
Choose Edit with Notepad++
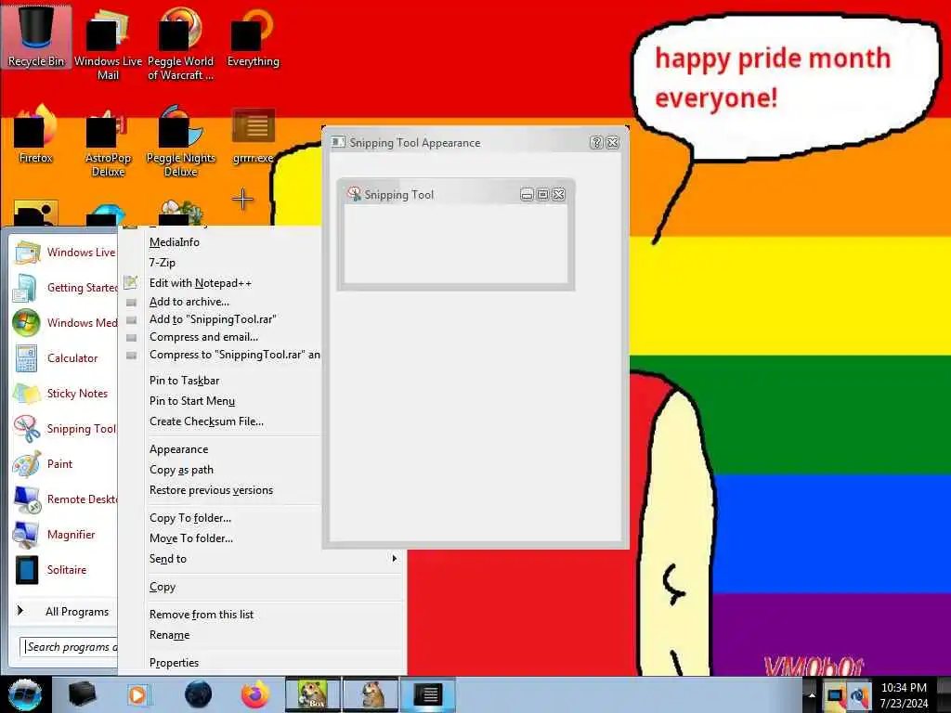coord(201,283)
